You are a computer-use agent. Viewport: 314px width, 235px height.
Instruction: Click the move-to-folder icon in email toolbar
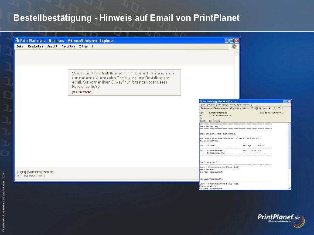[256, 108]
